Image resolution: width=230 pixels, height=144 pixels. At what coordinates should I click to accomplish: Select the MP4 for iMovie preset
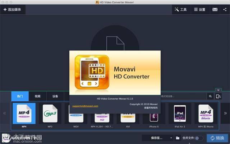pos(206,114)
